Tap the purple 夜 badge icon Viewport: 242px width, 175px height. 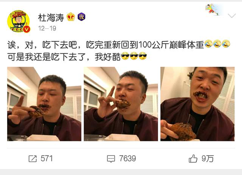pyautogui.click(x=81, y=17)
